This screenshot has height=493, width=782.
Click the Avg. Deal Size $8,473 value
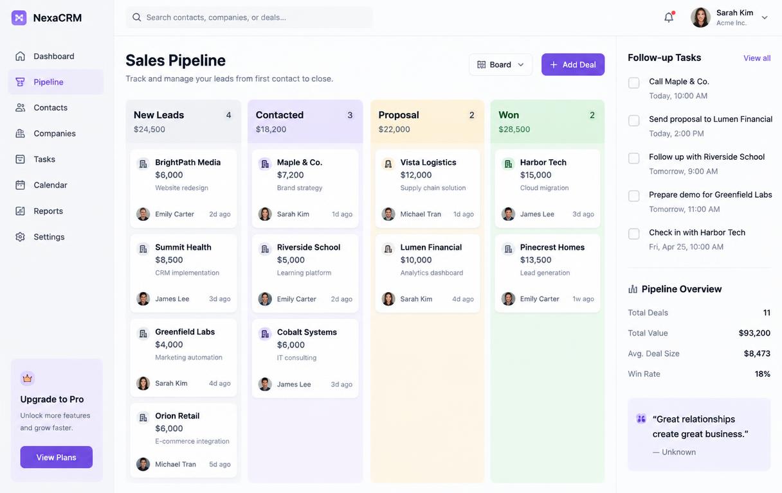[757, 354]
